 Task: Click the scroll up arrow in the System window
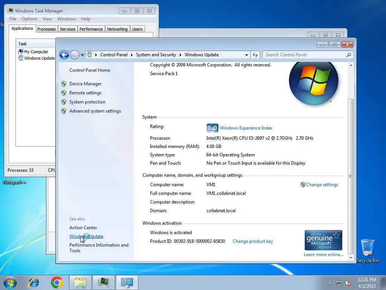pyautogui.click(x=351, y=65)
